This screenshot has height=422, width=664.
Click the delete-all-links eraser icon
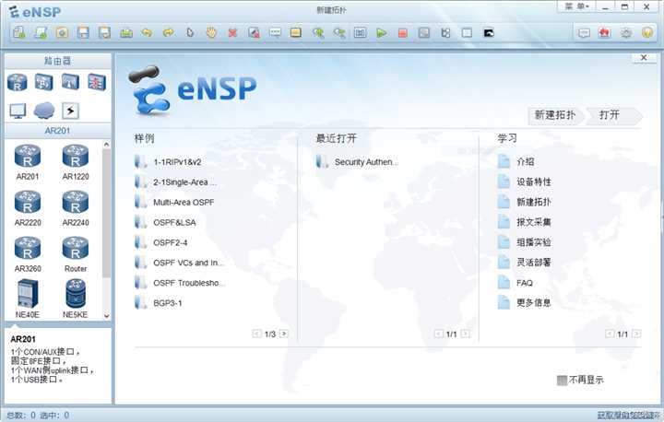click(254, 32)
